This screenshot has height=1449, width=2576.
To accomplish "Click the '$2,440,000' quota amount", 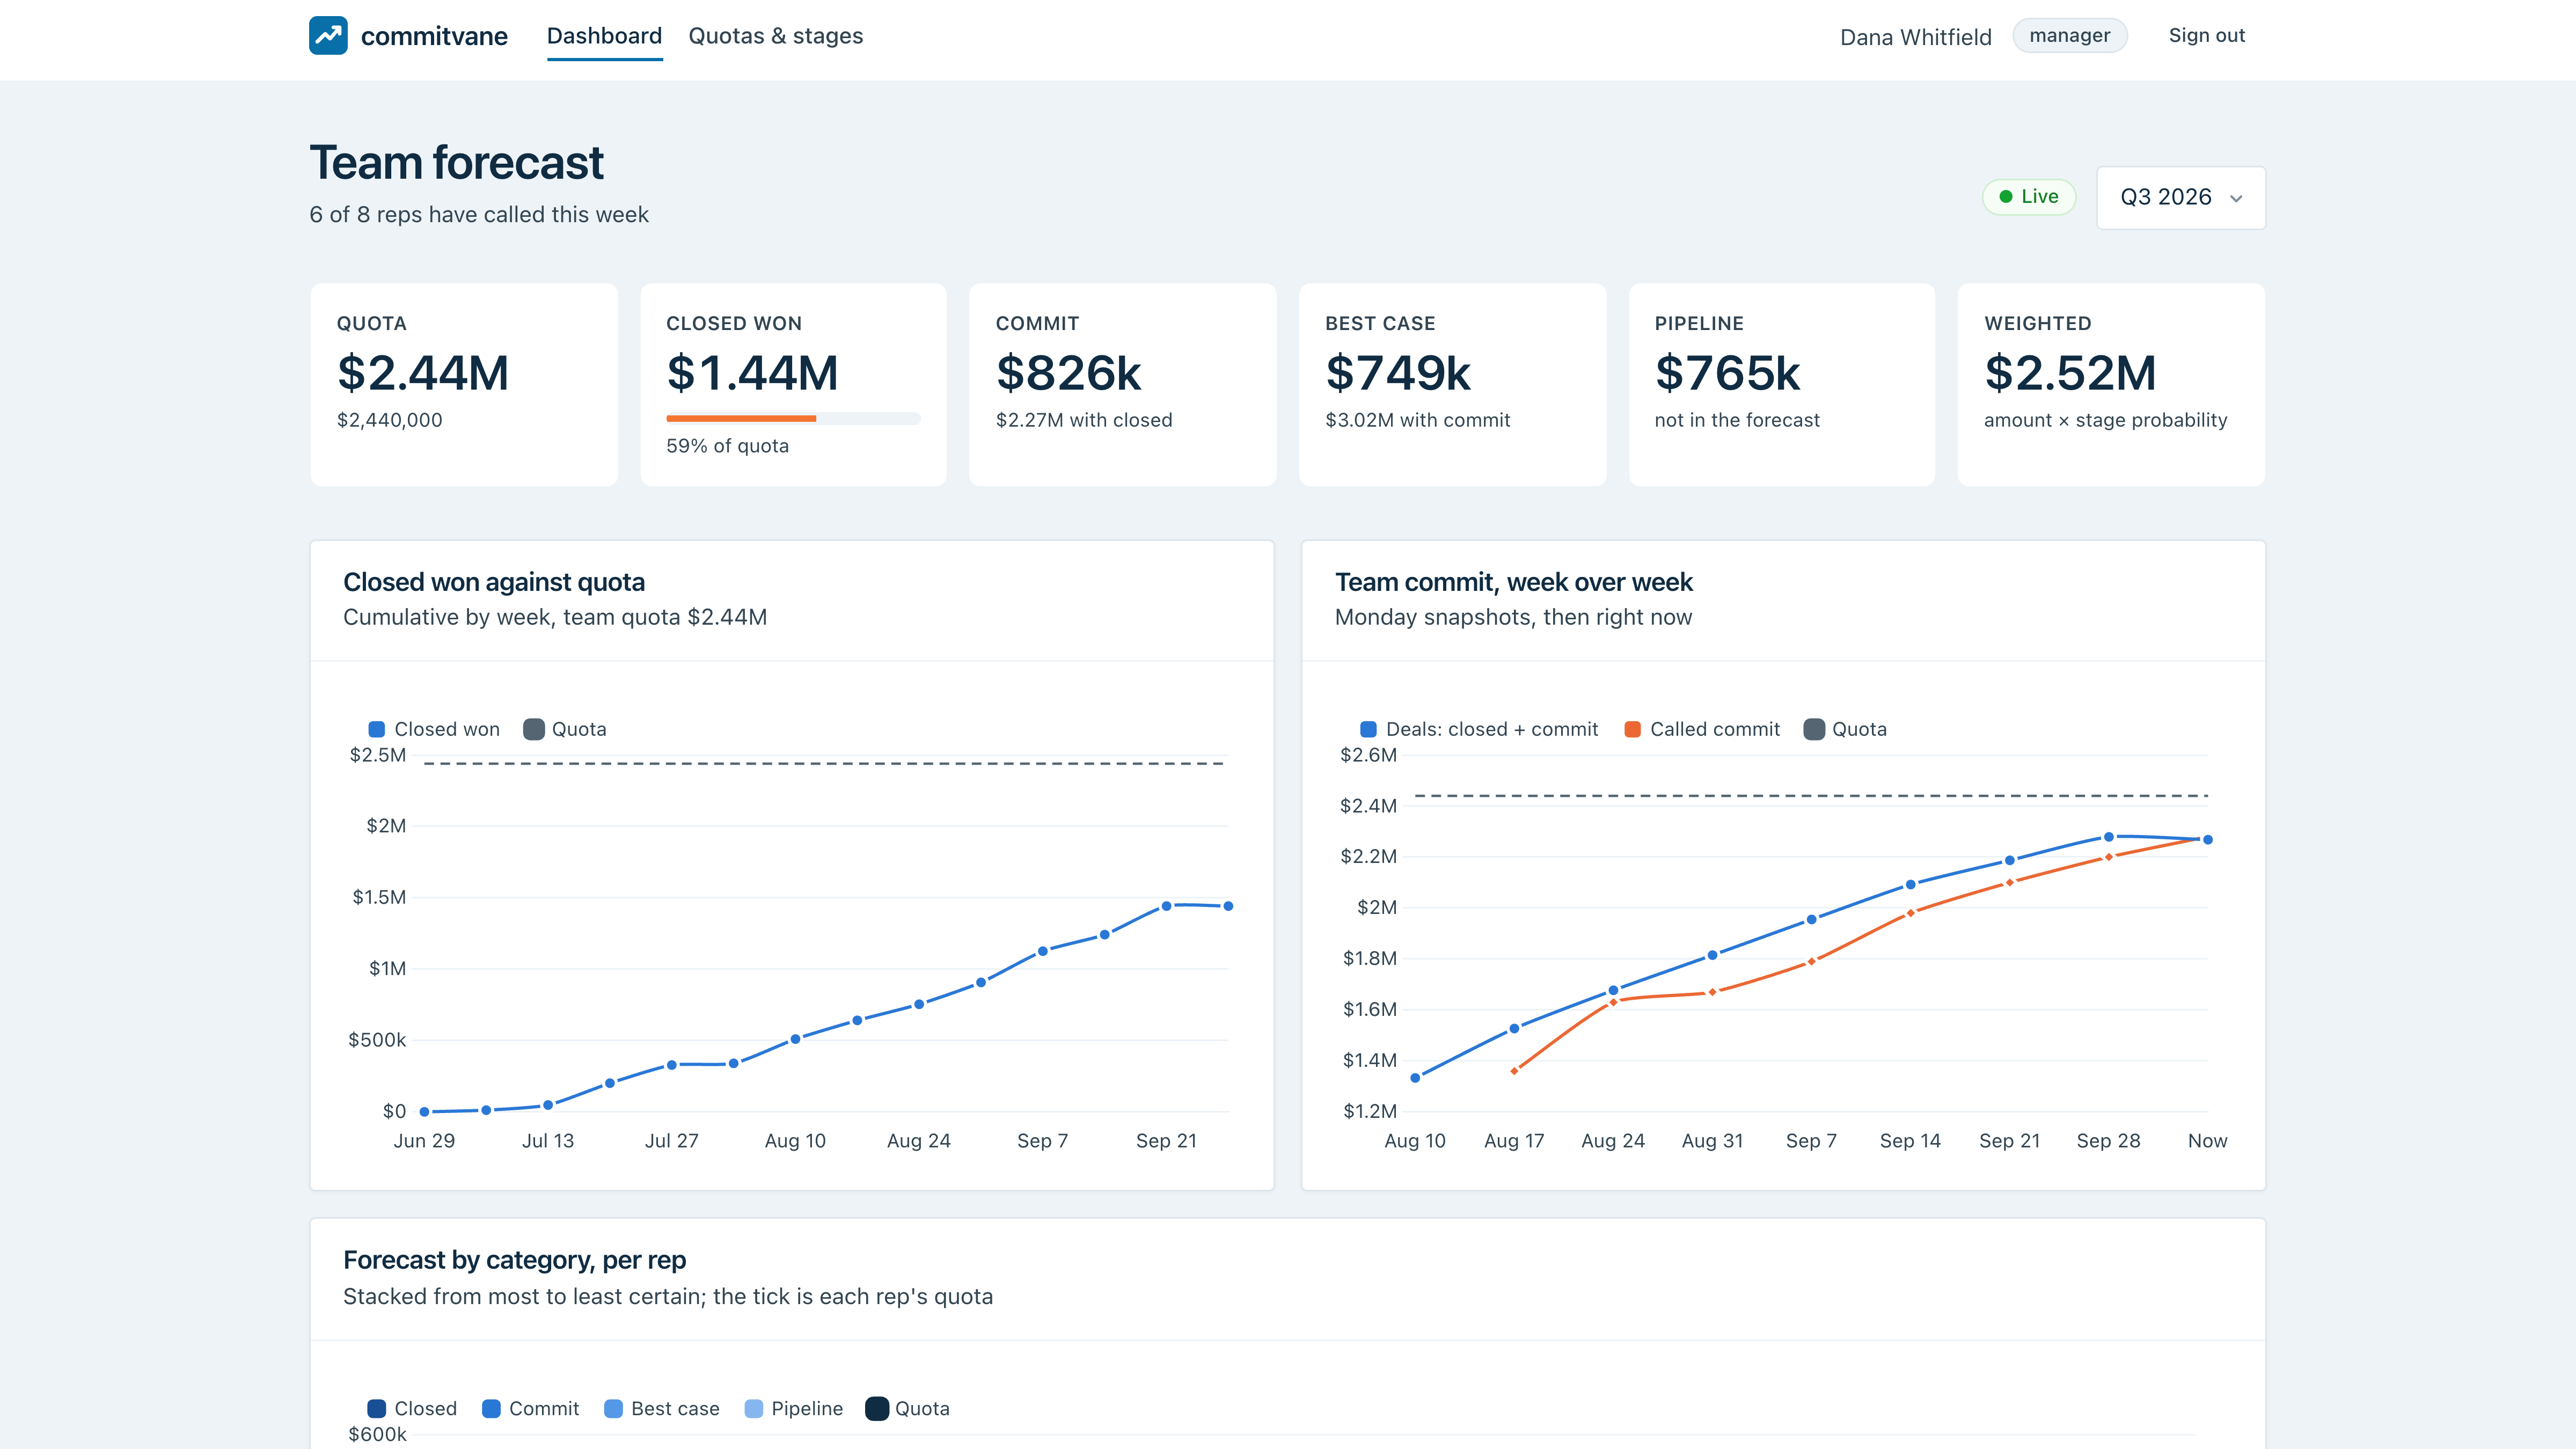I will tap(389, 420).
